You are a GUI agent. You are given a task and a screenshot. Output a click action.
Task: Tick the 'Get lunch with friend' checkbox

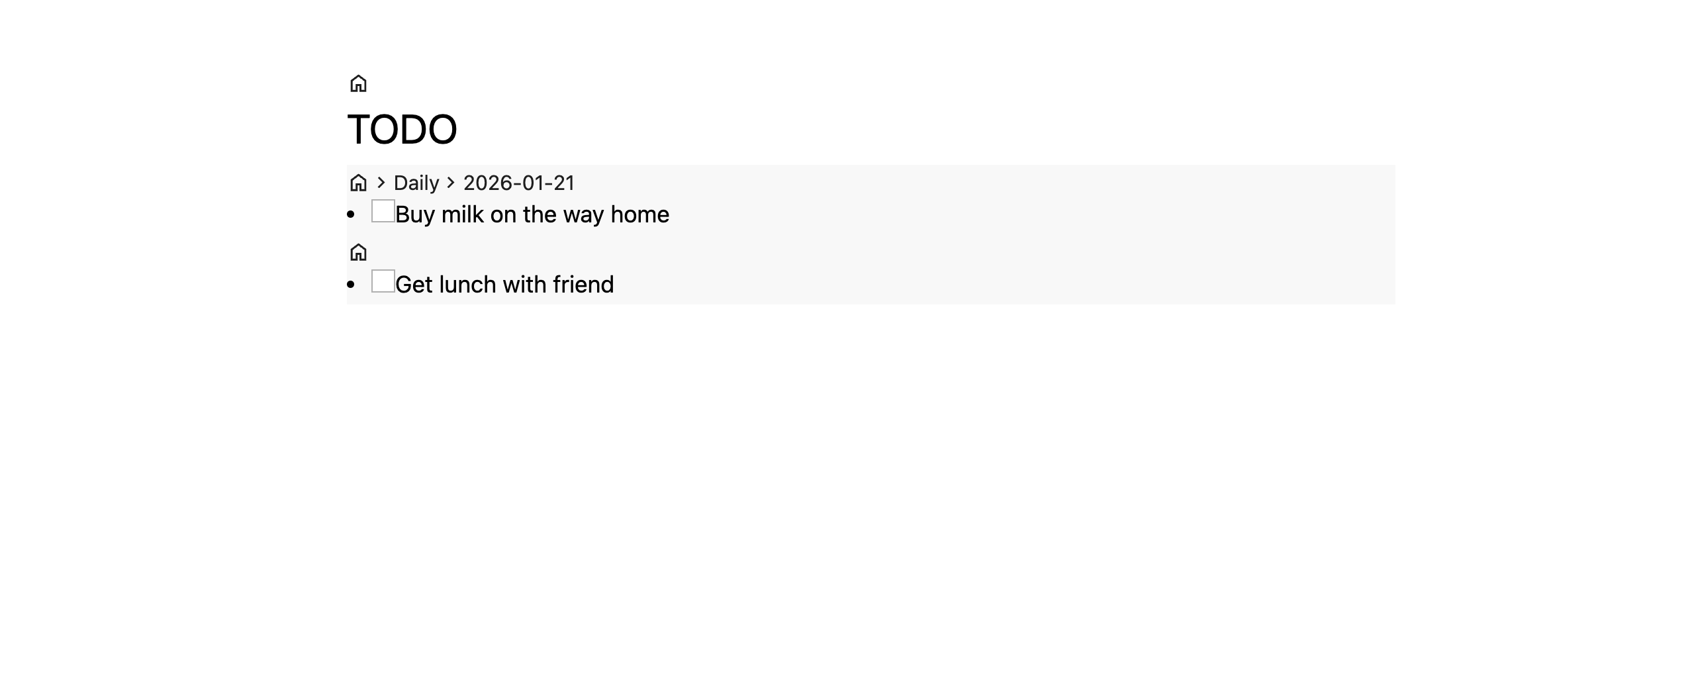pyautogui.click(x=383, y=281)
